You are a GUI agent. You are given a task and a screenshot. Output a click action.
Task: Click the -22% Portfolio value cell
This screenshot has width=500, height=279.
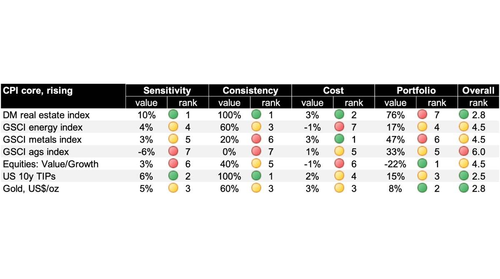pos(393,164)
